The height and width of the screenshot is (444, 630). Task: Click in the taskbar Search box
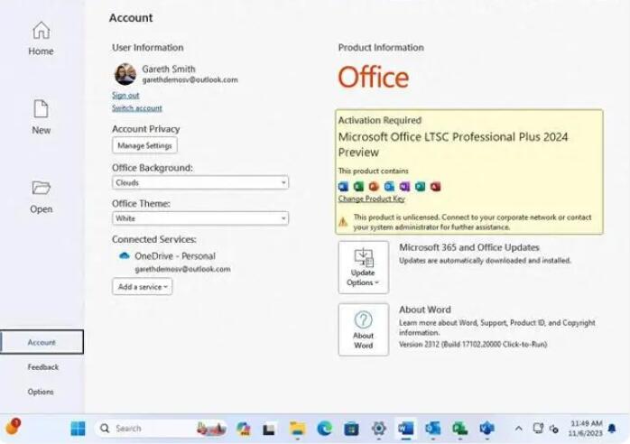(x=161, y=429)
